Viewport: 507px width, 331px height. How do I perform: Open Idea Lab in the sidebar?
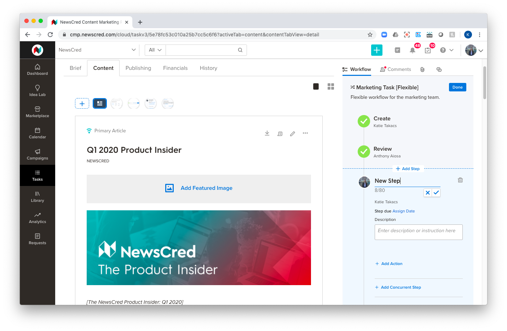[x=38, y=91]
